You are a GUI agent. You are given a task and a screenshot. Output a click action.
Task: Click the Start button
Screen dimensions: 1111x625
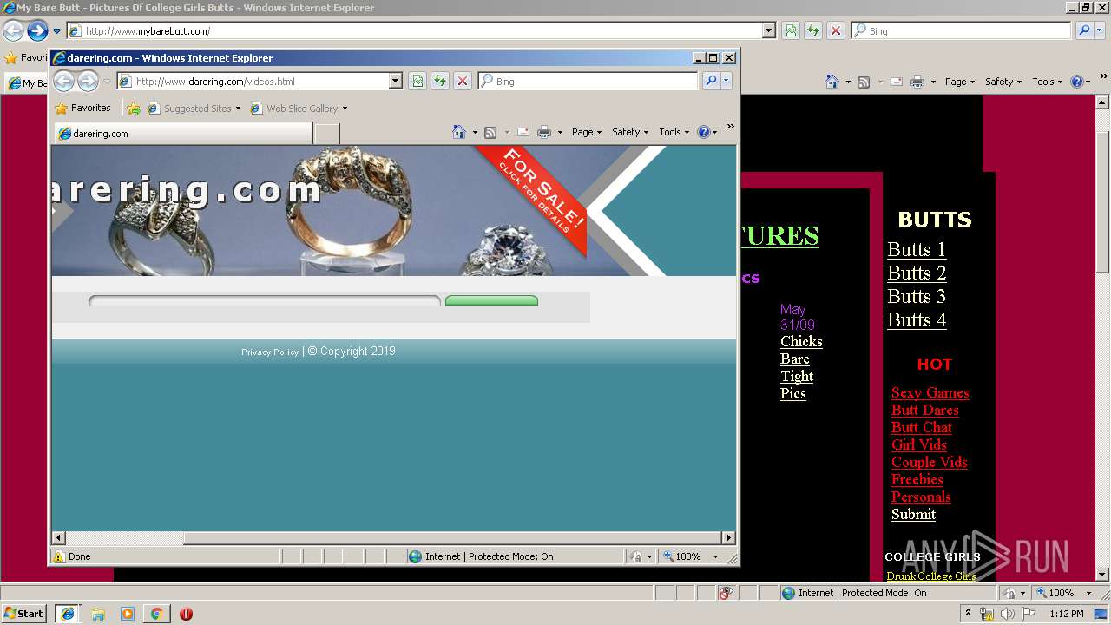click(24, 614)
